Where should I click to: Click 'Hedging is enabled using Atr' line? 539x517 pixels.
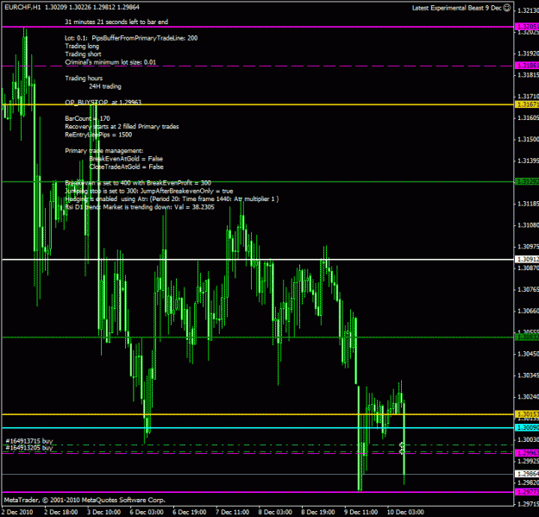(172, 199)
